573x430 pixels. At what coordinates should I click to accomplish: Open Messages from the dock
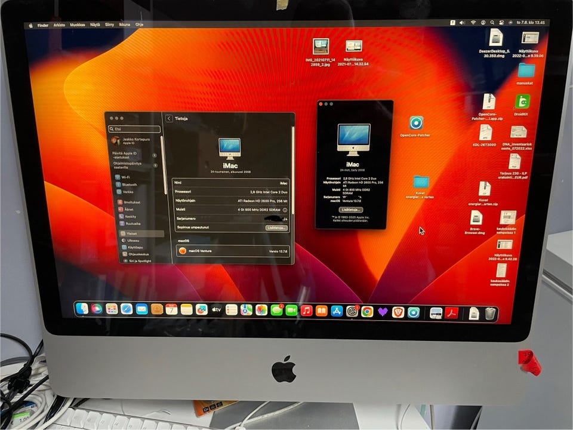point(276,311)
